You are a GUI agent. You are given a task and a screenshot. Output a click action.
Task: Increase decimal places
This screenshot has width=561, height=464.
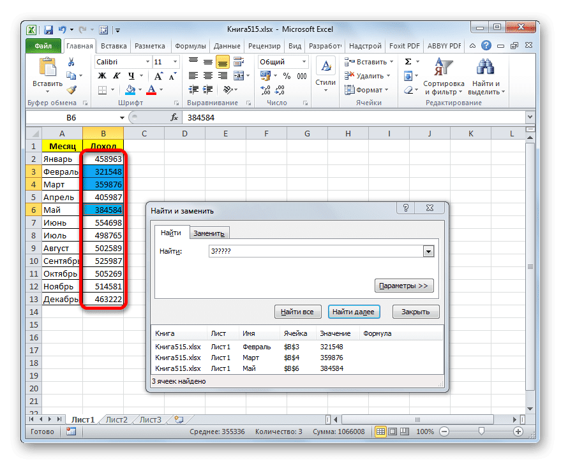tap(266, 90)
